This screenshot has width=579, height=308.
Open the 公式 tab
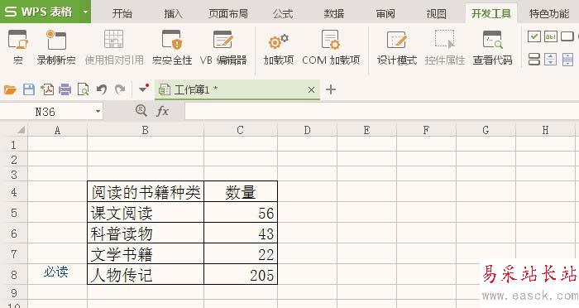coord(283,14)
